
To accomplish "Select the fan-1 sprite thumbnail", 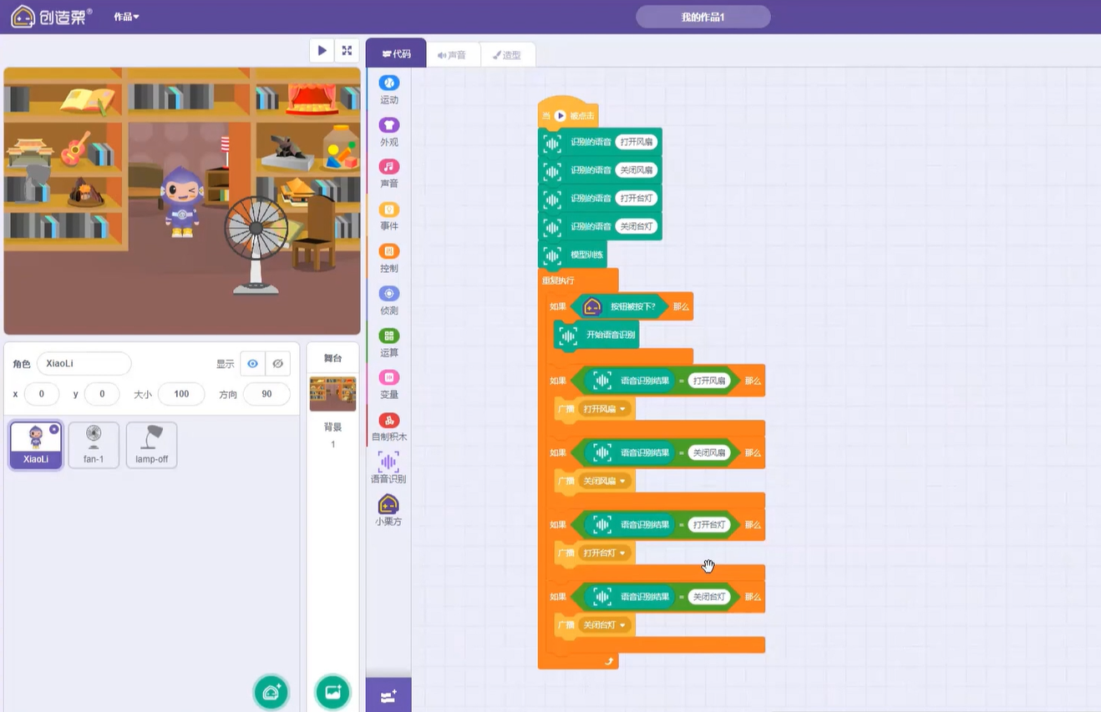I will [x=94, y=444].
